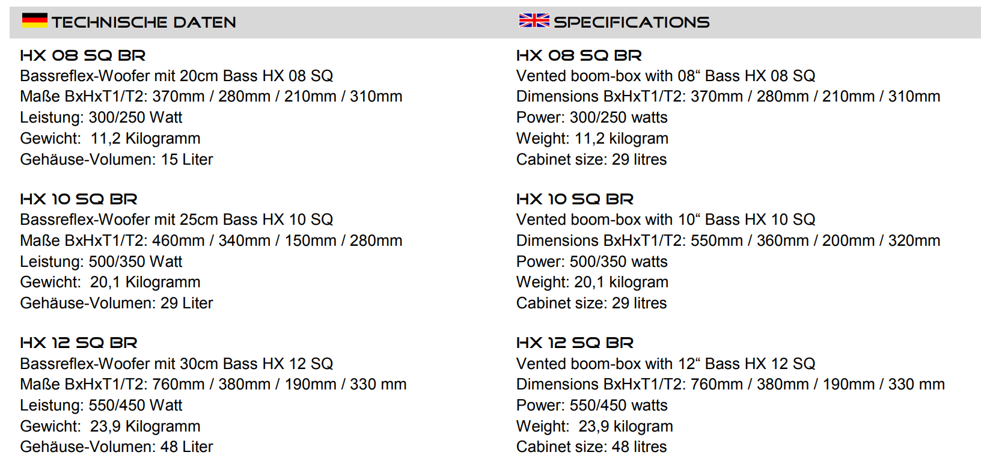Select the "Vented boom-box with 12" Bass" line
The width and height of the screenshot is (990, 461).
pyautogui.click(x=665, y=364)
